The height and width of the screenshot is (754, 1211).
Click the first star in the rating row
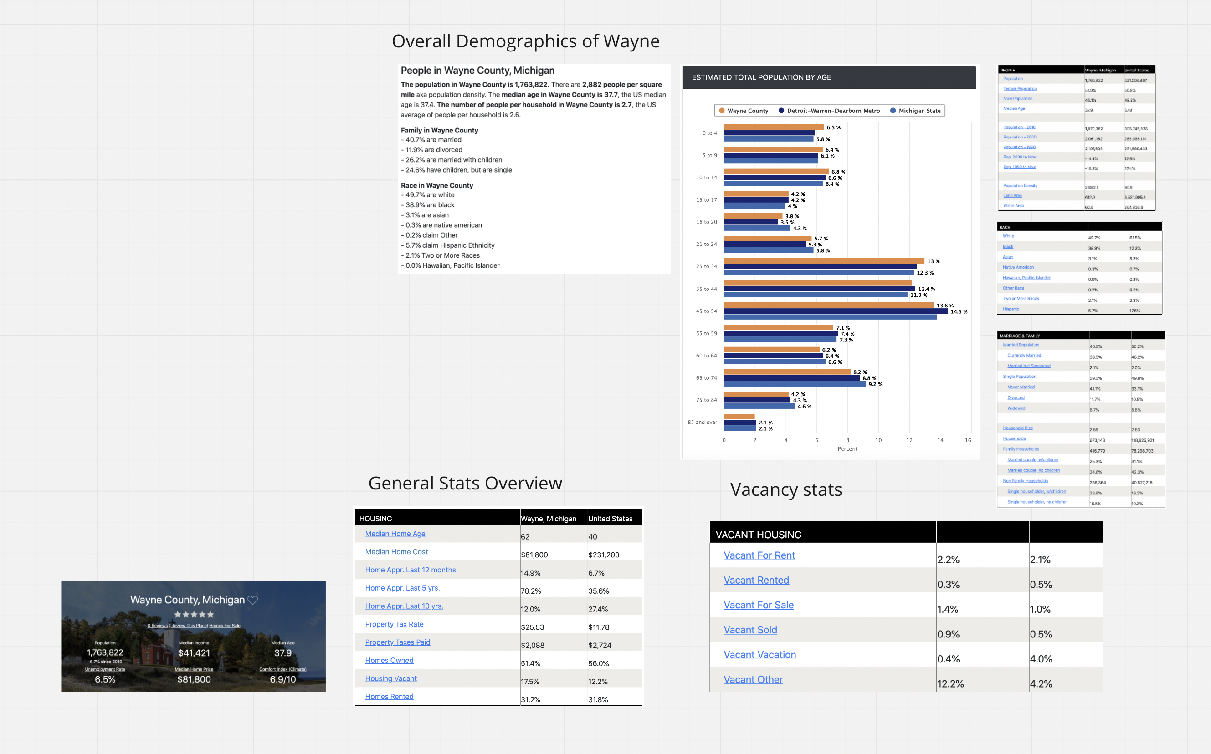coord(178,614)
